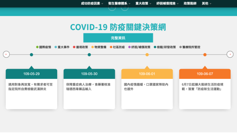237x133 pixels.
Task: Toggle the 重大事件 legend filter
Action: (x=62, y=47)
